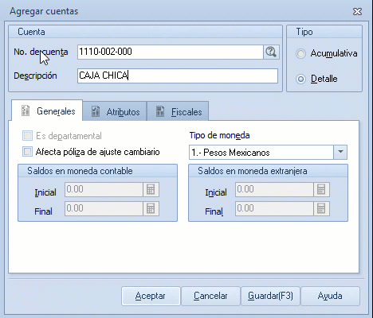Check Afecta póliza de ajuste cambiario

28,152
